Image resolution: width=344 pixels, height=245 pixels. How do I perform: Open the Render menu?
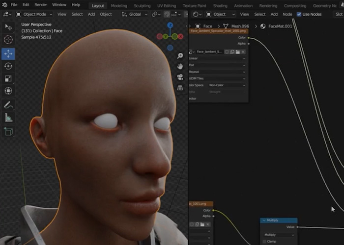tap(41, 4)
